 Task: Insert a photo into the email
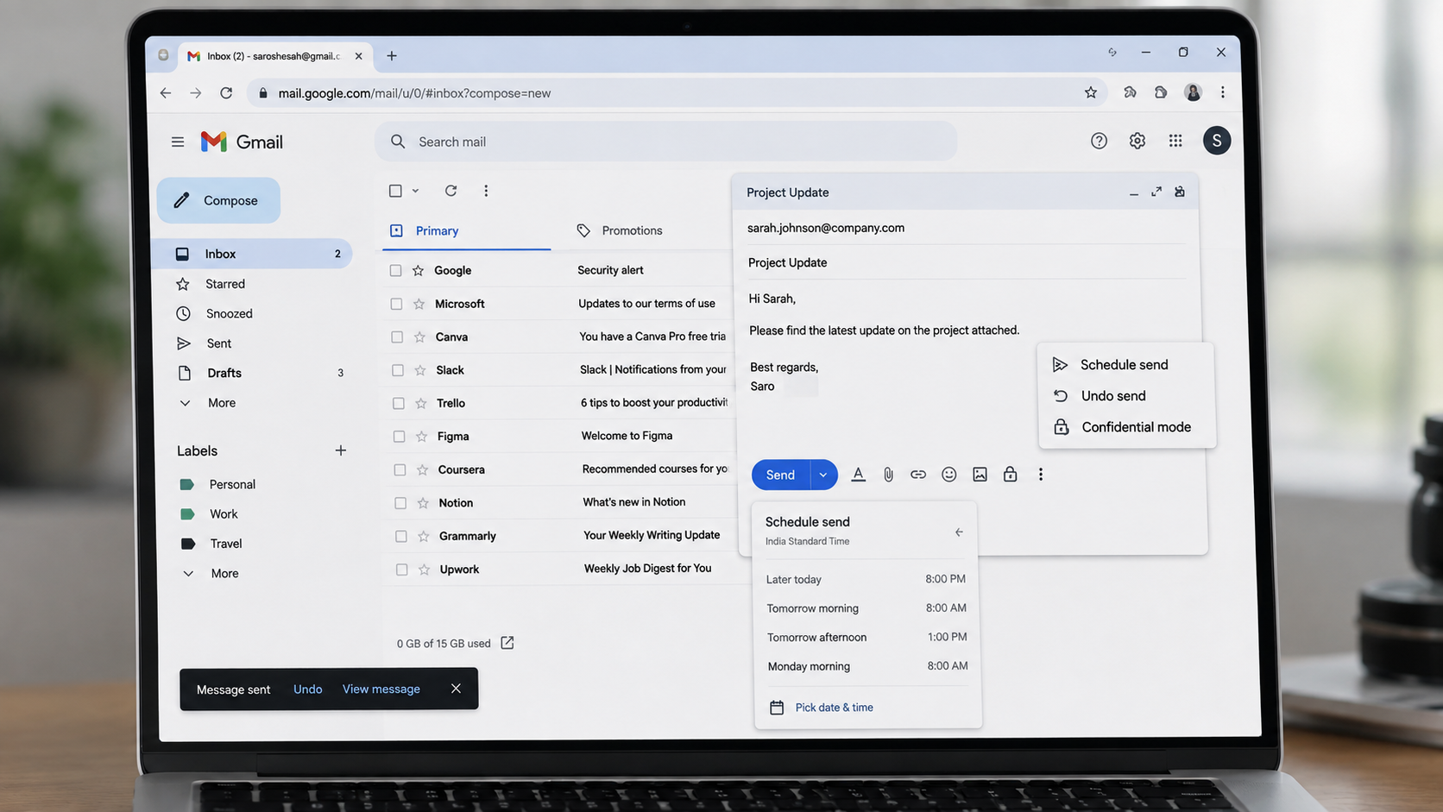[980, 475]
